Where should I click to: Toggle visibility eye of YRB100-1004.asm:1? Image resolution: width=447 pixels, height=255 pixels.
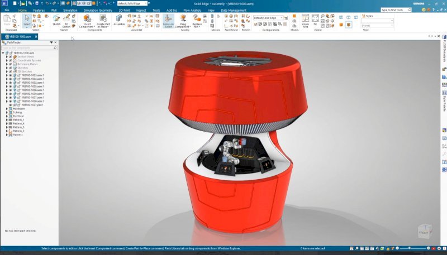[x=11, y=79]
